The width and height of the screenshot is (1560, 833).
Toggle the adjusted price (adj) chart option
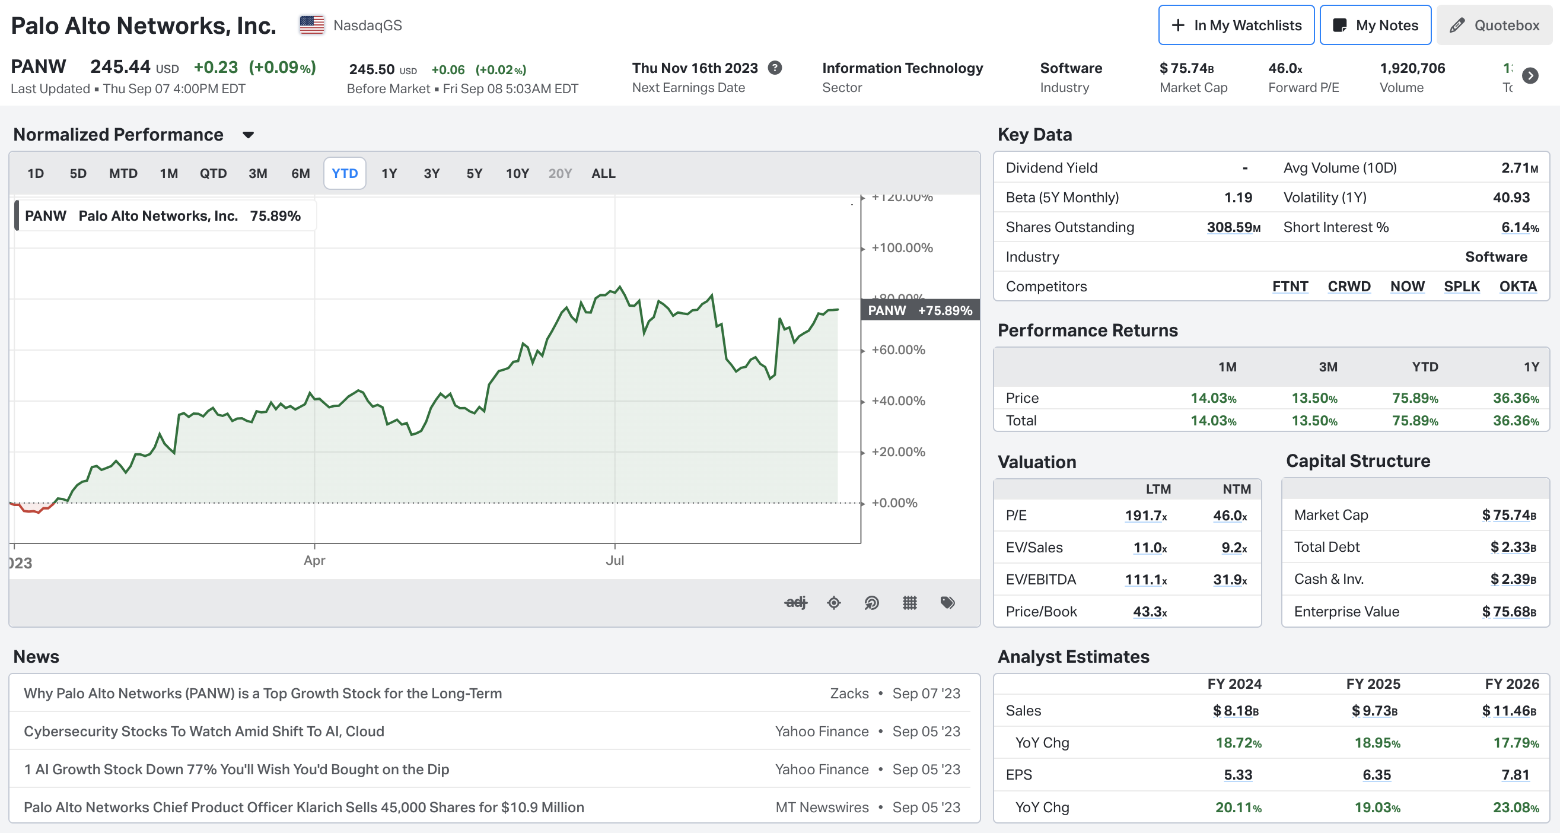(796, 602)
